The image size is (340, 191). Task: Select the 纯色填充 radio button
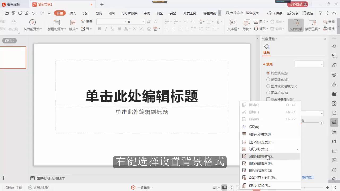click(268, 73)
